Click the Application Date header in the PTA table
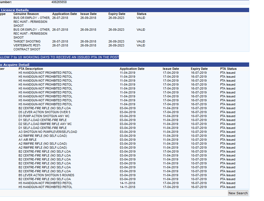264x201 pixels. (x=132, y=69)
